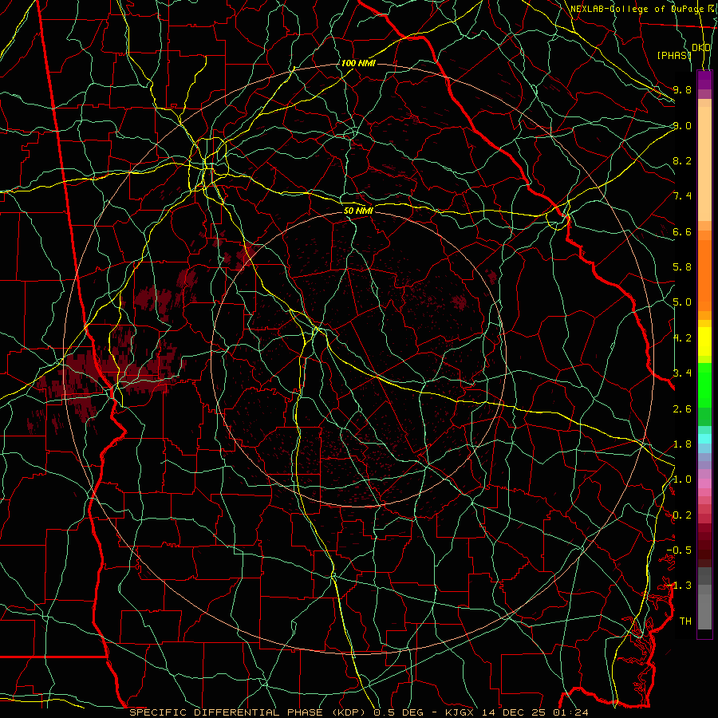Click the pink legend color band
The height and width of the screenshot is (718, 718).
(x=704, y=483)
